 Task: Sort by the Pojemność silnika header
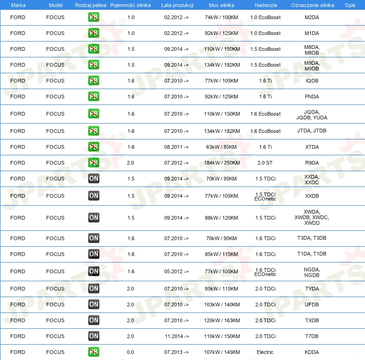point(130,5)
